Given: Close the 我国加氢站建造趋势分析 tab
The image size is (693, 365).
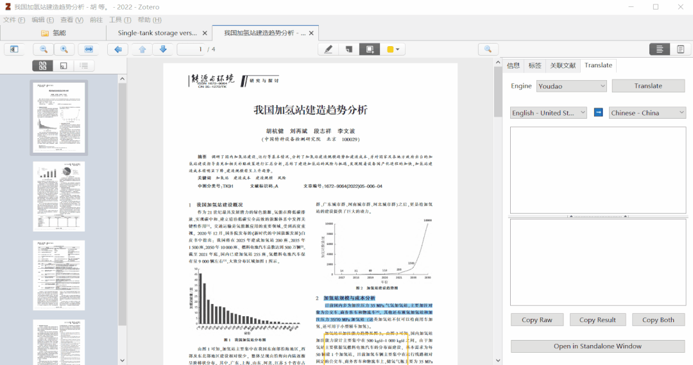Looking at the screenshot, I should (311, 33).
